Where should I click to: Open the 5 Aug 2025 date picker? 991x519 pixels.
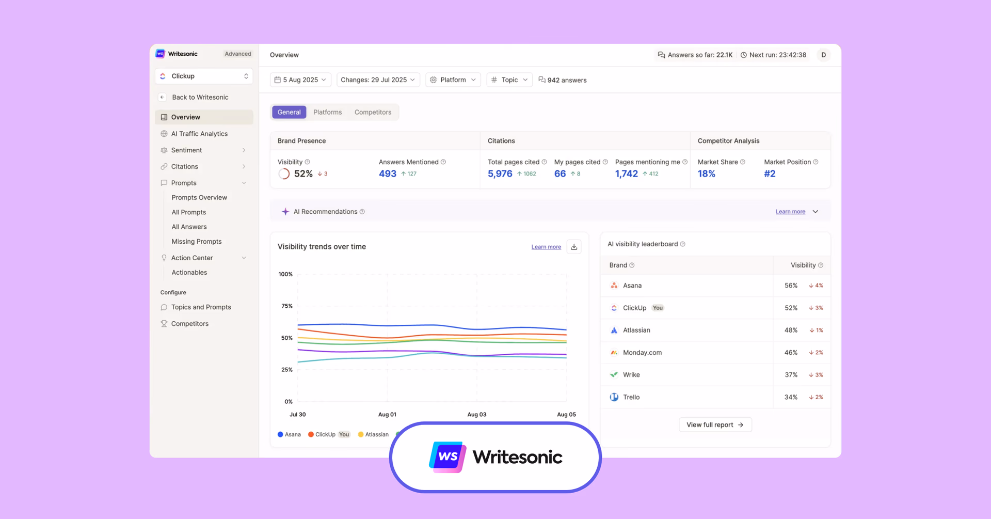click(x=300, y=80)
